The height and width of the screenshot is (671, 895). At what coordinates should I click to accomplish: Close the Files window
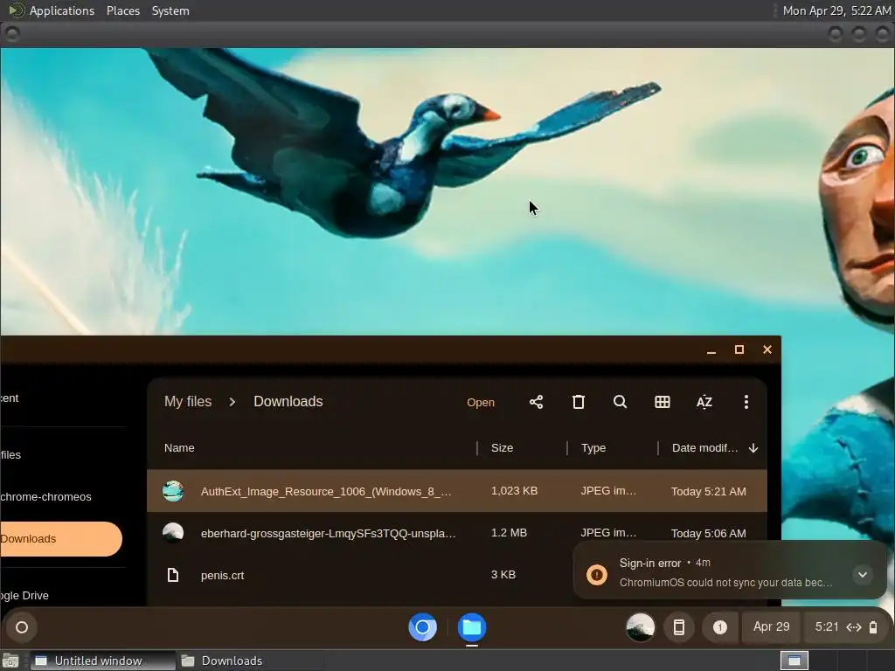(x=767, y=349)
